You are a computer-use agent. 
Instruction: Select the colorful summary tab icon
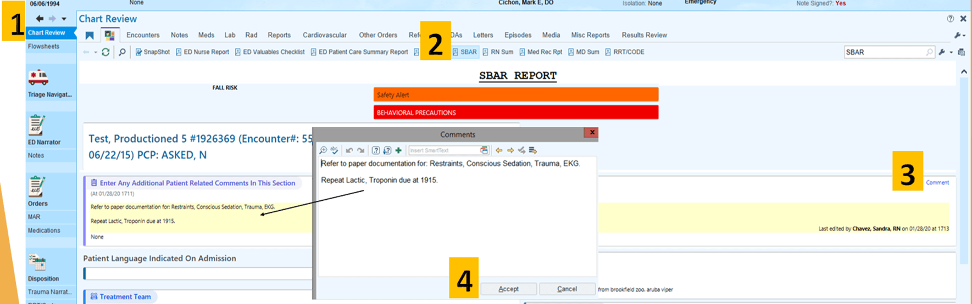(x=109, y=36)
